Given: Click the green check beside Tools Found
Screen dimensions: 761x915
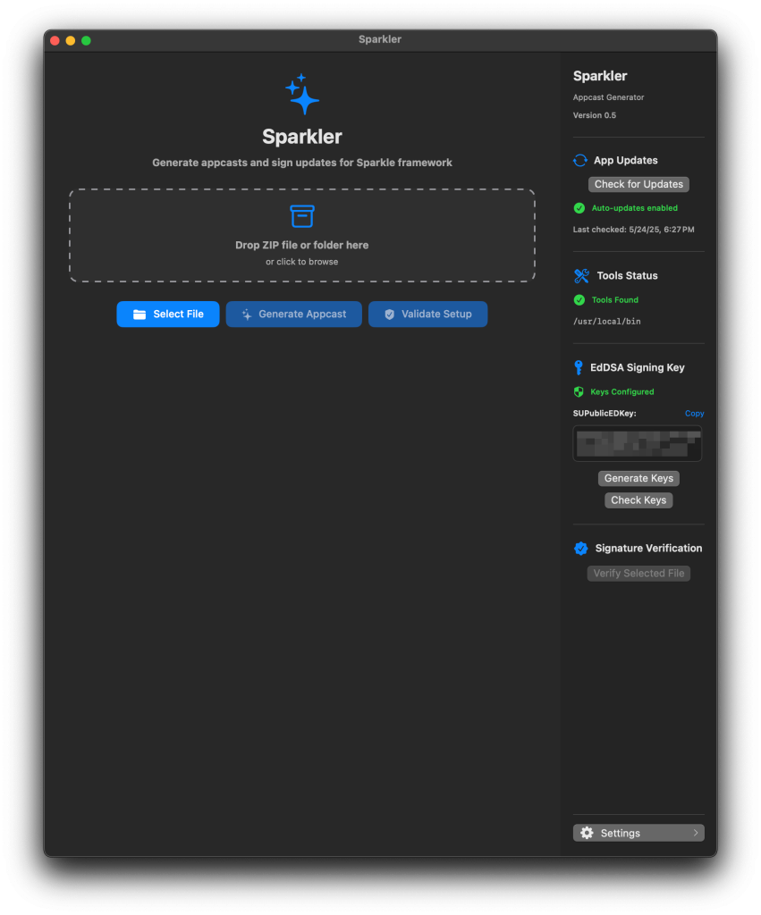Looking at the screenshot, I should [579, 300].
